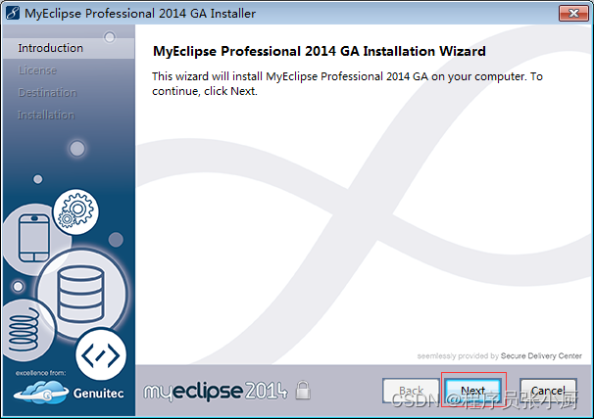594x419 pixels.
Task: Close the installer window
Action: pyautogui.click(x=573, y=14)
